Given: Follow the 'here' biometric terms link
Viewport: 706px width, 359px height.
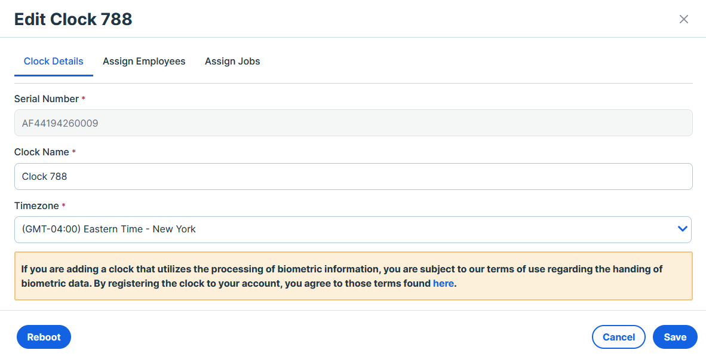Looking at the screenshot, I should click(x=444, y=283).
